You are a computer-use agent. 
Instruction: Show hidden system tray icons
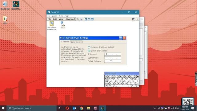coord(155,108)
